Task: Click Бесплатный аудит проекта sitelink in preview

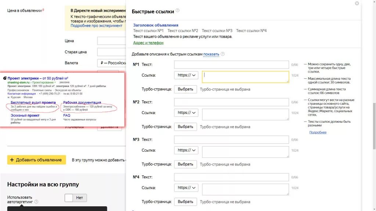Action: click(x=33, y=103)
